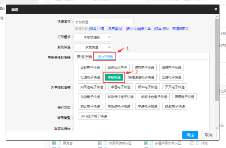Click the 外单授权店铺 label
This screenshot has height=148, width=226.
pos(62,87)
